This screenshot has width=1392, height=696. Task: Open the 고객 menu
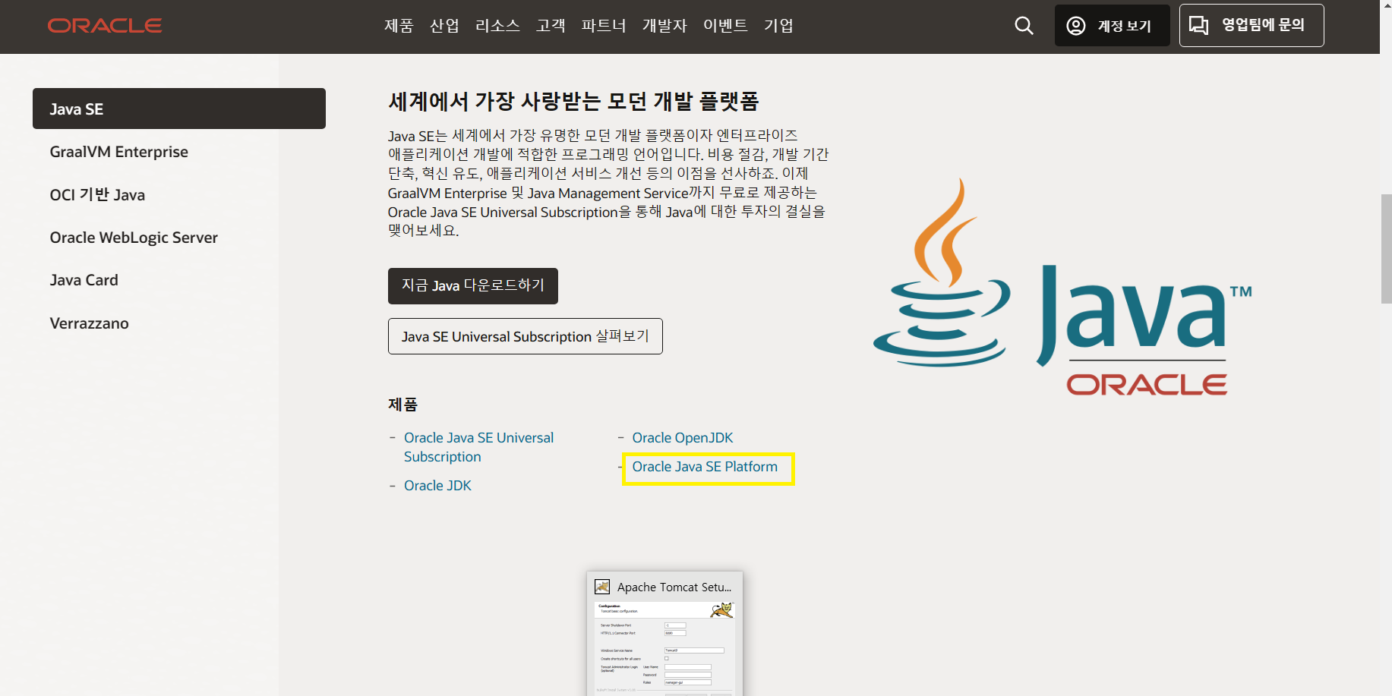[x=551, y=26]
